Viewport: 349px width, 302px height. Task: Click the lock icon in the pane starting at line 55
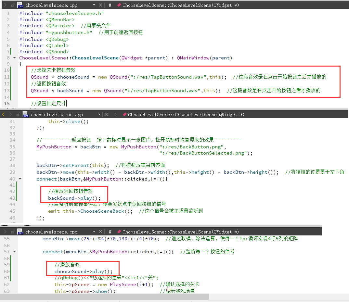[x=13, y=232]
